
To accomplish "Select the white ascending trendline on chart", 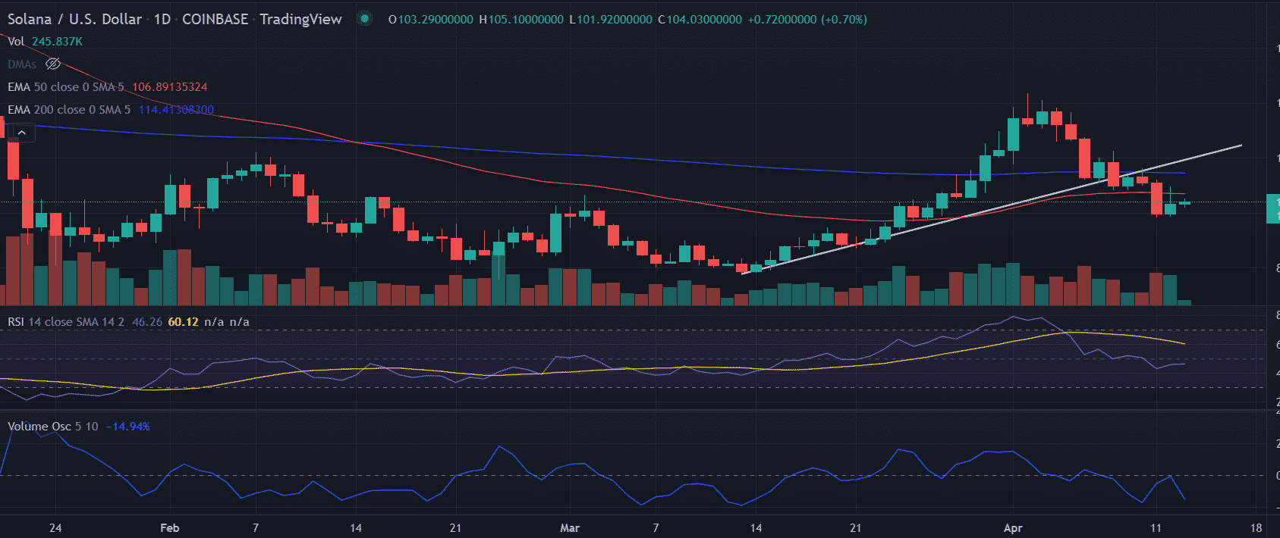I will (986, 209).
